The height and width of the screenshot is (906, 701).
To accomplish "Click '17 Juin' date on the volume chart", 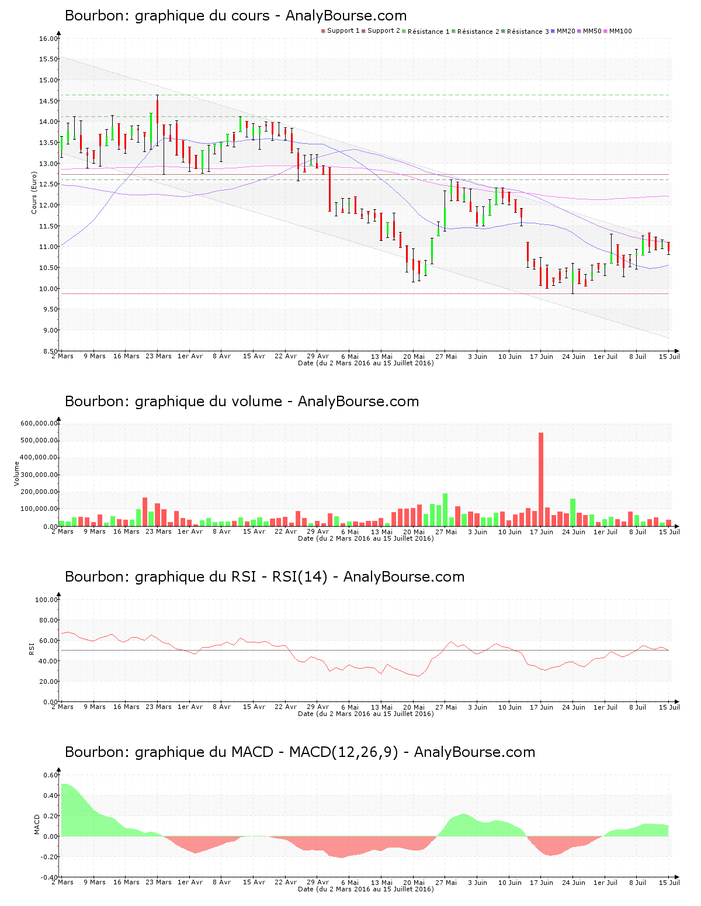I will click(x=542, y=531).
